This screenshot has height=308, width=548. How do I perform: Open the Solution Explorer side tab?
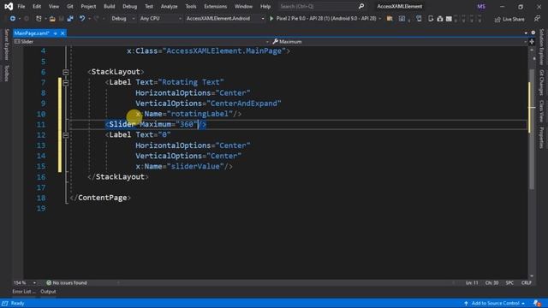(541, 47)
